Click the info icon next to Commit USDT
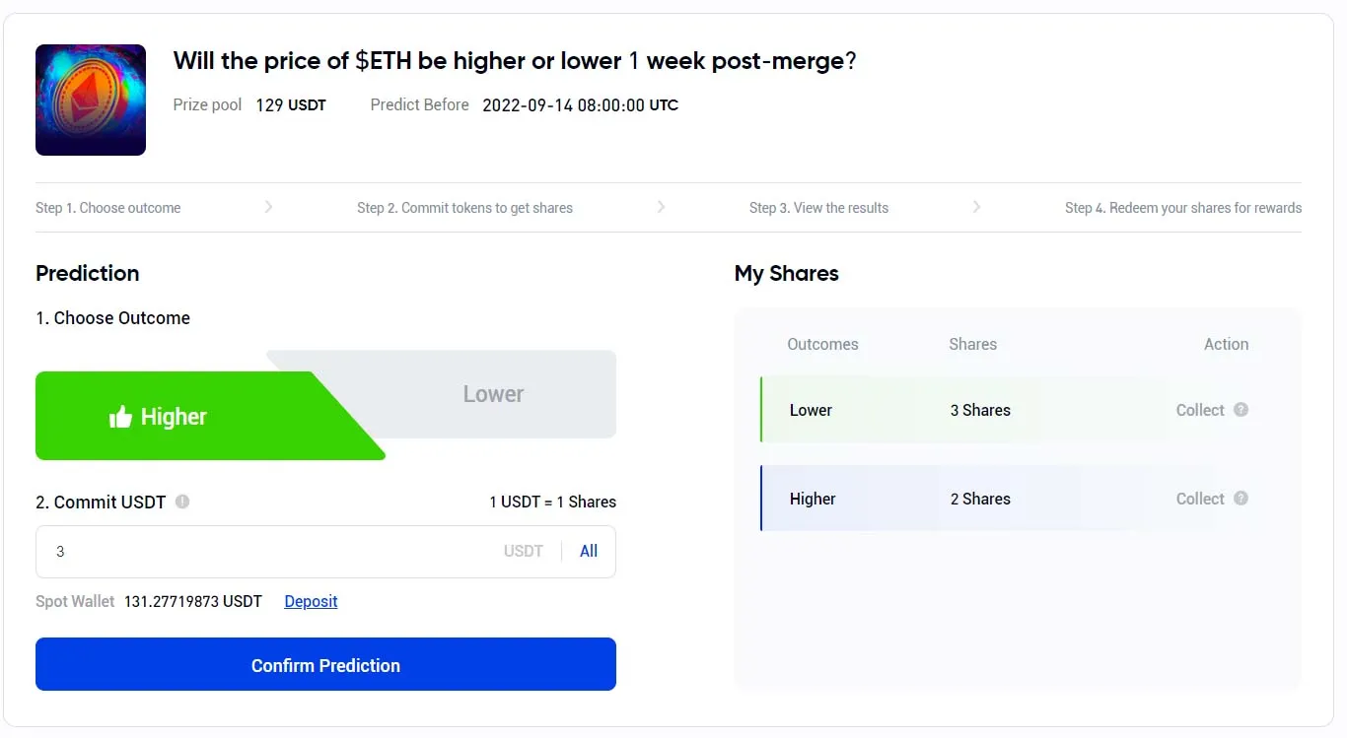Screen dimensions: 1347x738 click(x=182, y=502)
